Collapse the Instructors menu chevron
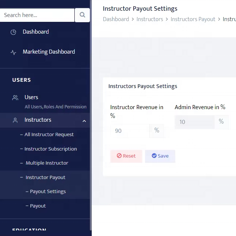Viewport: 236px width, 236px height. (x=84, y=121)
